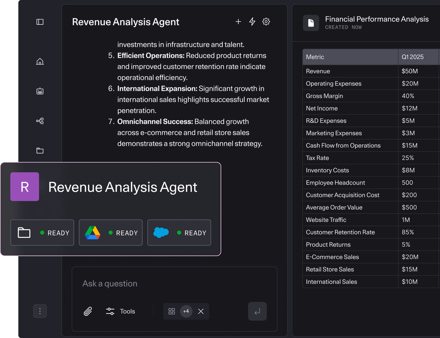
Task: Select the Website Traffic row
Action: [371, 220]
